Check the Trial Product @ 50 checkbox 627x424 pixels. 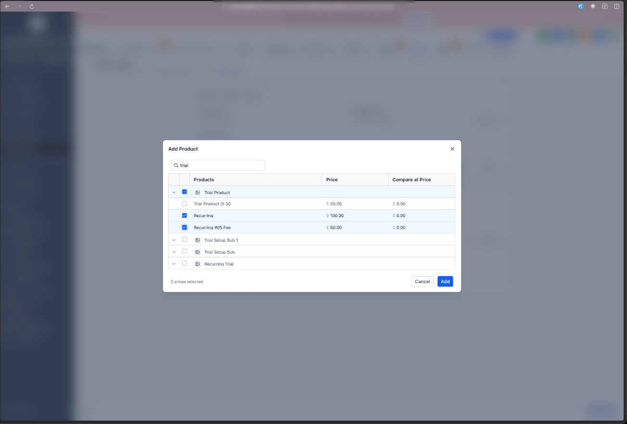[185, 204]
